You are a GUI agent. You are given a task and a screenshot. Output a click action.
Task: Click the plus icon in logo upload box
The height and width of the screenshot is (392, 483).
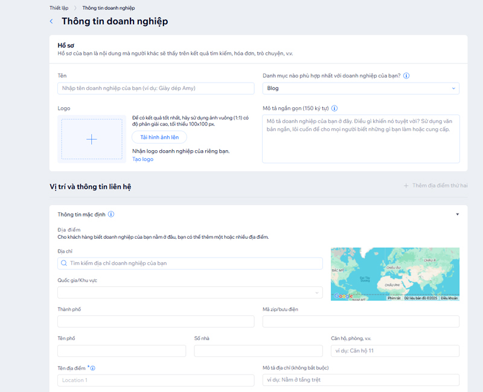point(91,139)
